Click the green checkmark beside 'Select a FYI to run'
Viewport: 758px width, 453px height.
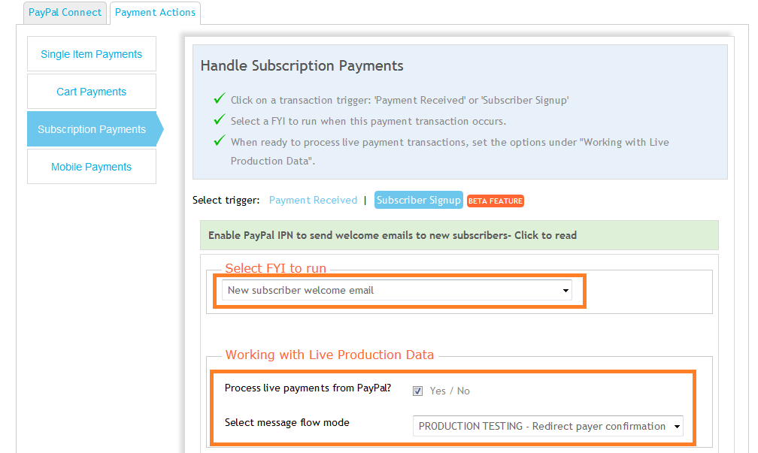click(x=220, y=119)
